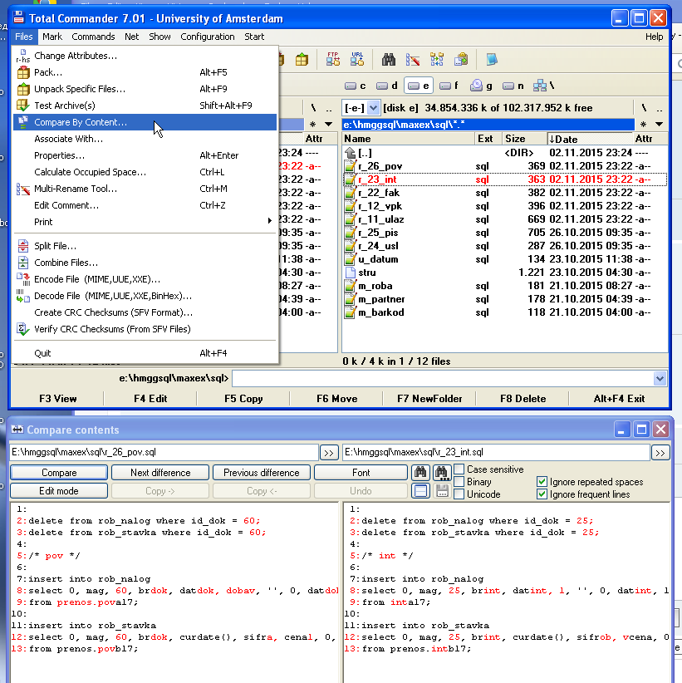Click the search-next binoculars icon
Screen dimensions: 682x683
[x=442, y=472]
